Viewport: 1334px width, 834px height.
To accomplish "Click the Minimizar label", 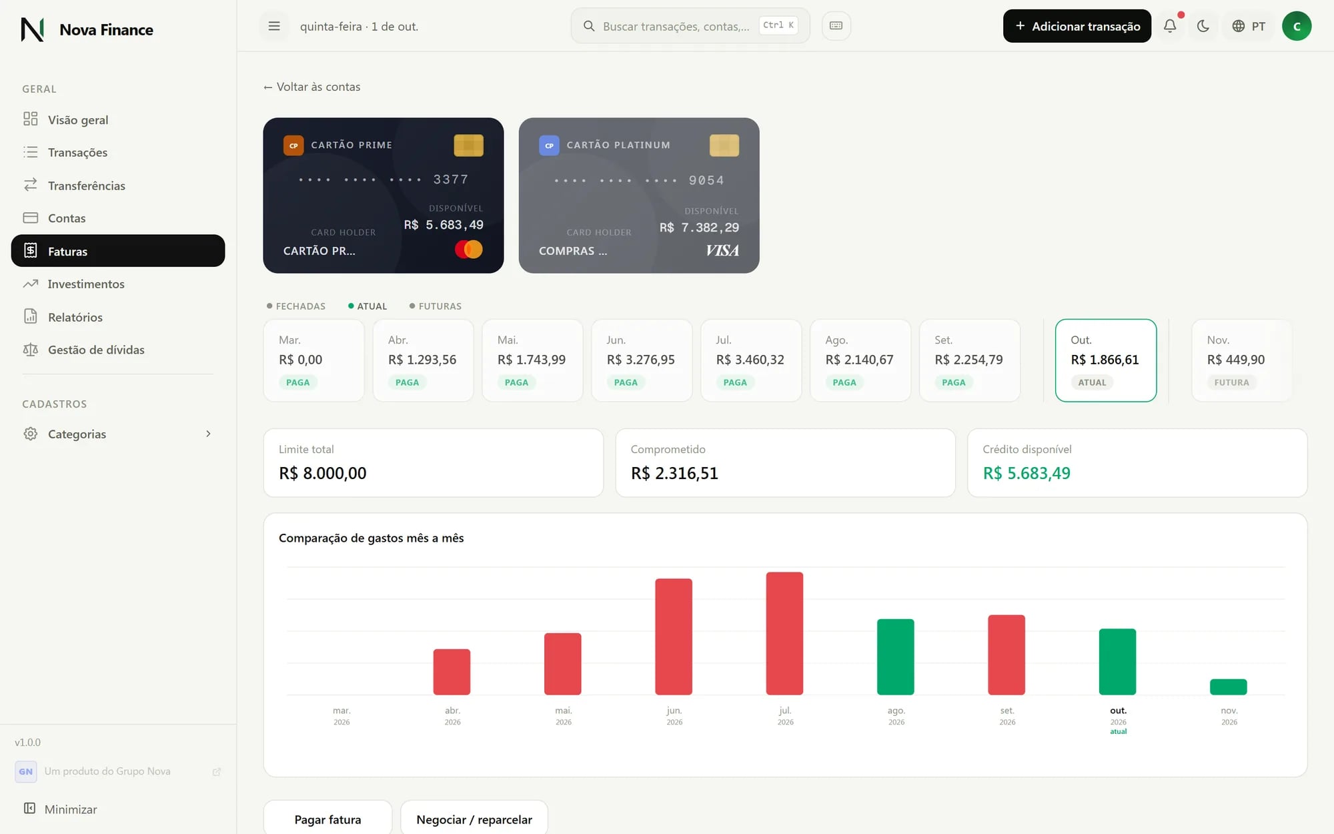I will click(x=71, y=809).
